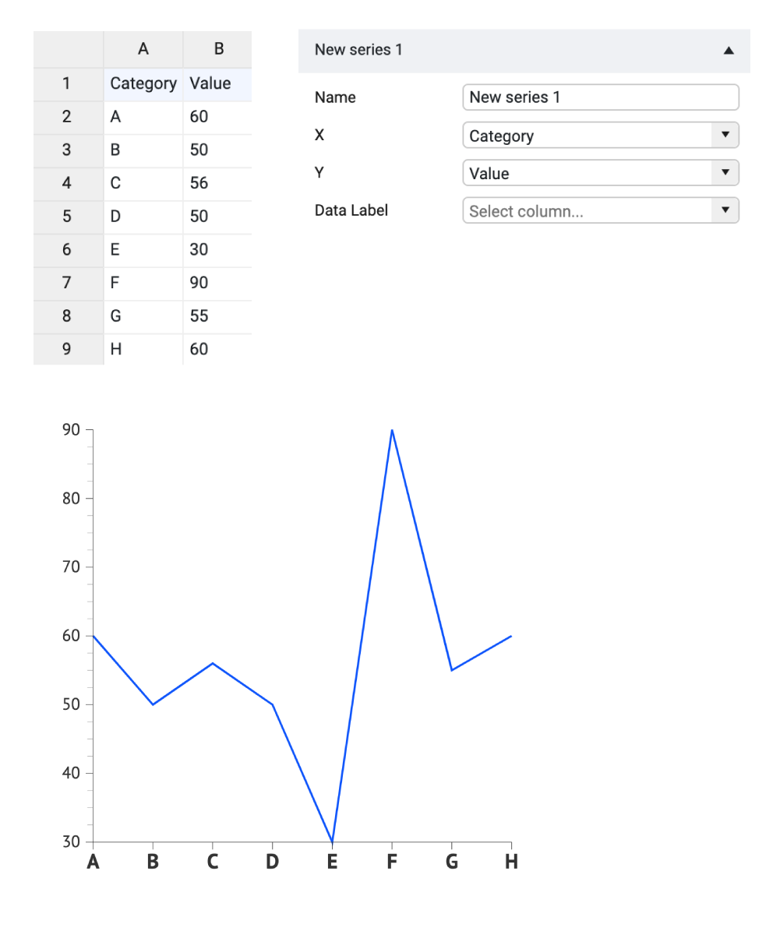Click the Data Label dropdown arrow icon

click(x=726, y=210)
